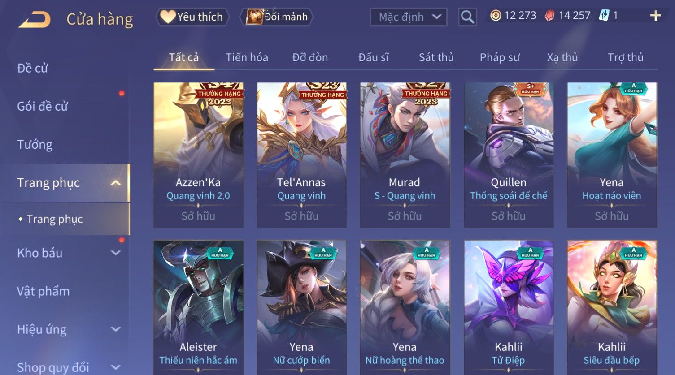Open the Kahlii Tử Điệp skin card
675x375 pixels.
[508, 307]
